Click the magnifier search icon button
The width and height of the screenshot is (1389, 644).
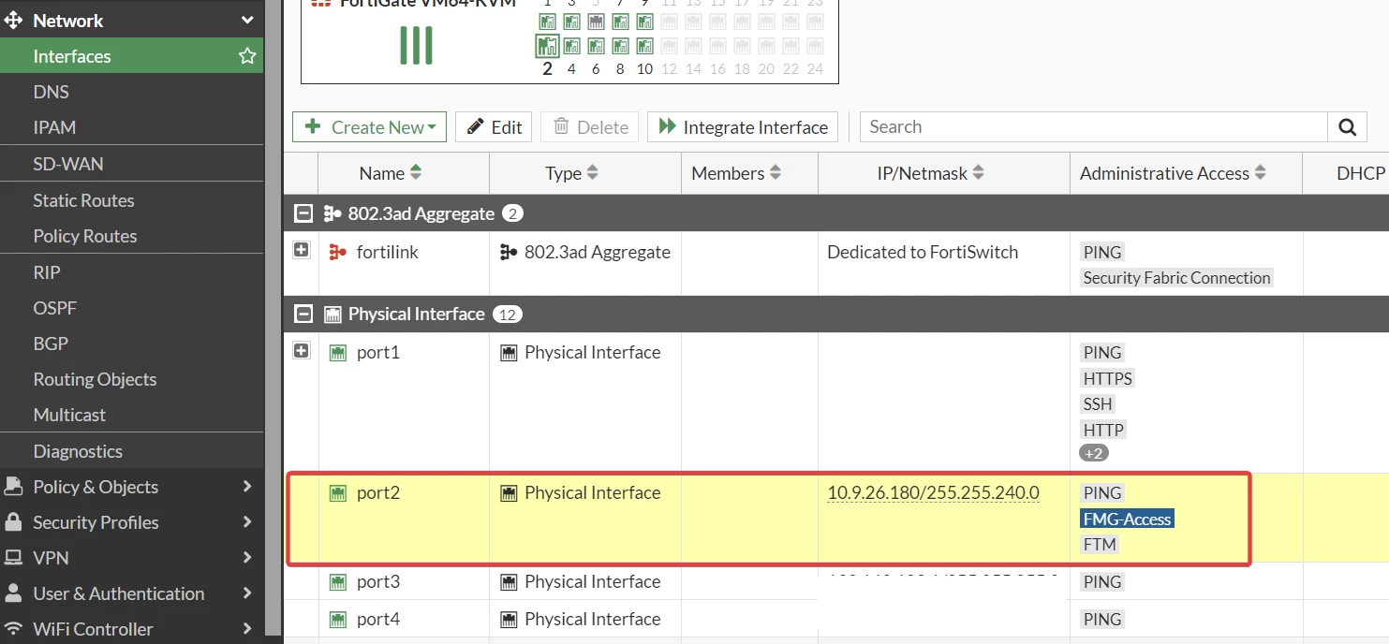coord(1347,127)
